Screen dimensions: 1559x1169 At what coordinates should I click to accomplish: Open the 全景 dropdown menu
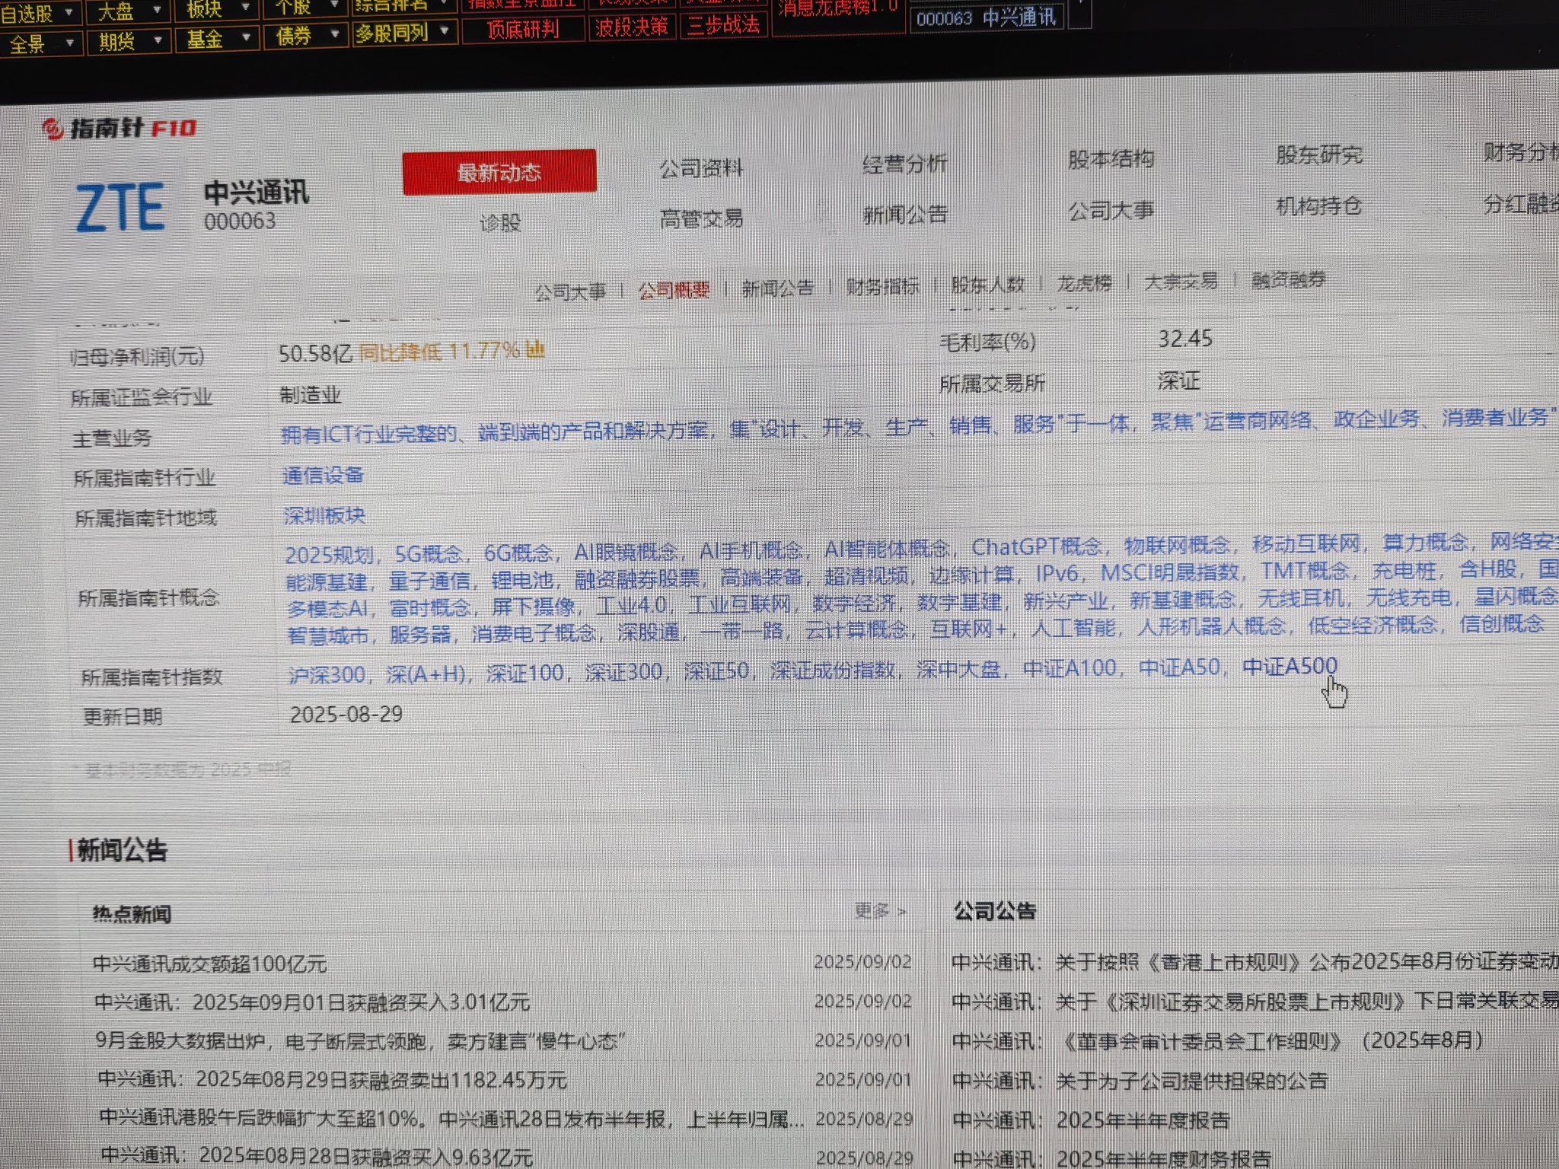[x=40, y=43]
